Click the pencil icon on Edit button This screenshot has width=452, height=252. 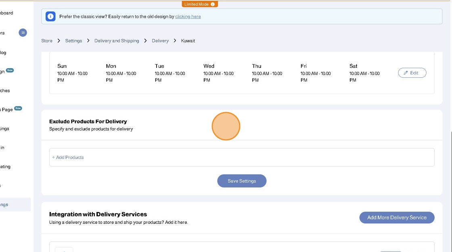pyautogui.click(x=406, y=73)
